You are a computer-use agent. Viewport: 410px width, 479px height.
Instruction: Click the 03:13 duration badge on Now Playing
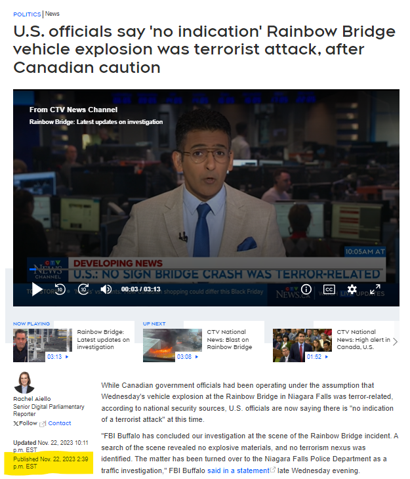coord(58,357)
